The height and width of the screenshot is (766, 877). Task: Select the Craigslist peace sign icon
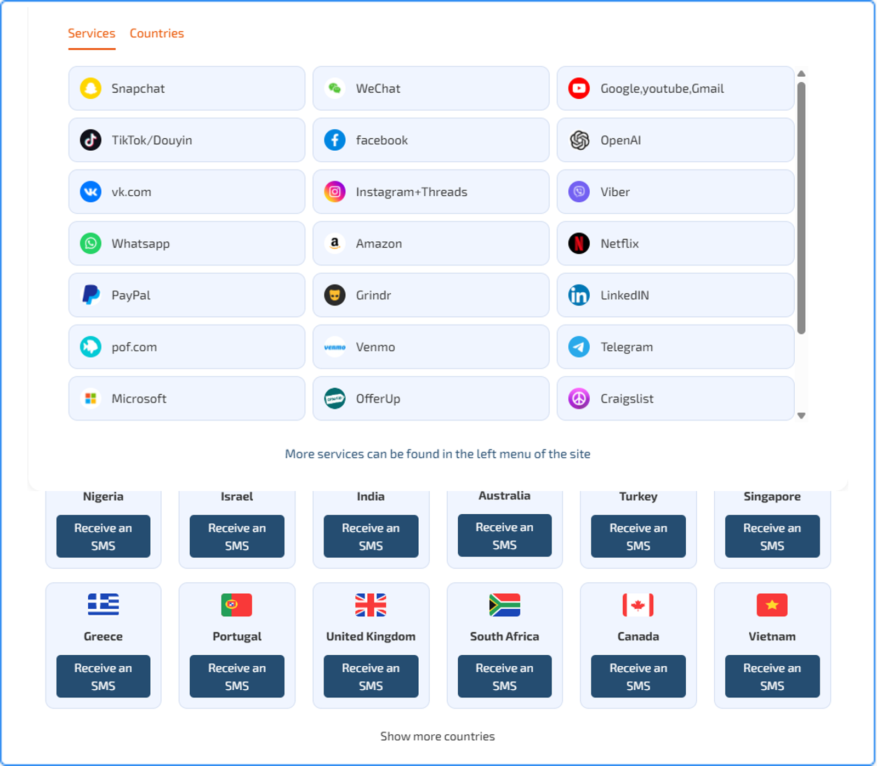[579, 399]
